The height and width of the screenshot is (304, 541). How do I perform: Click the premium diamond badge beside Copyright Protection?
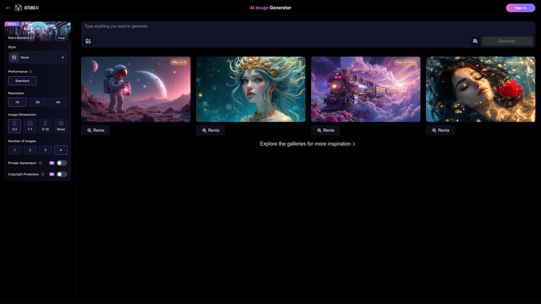[52, 174]
